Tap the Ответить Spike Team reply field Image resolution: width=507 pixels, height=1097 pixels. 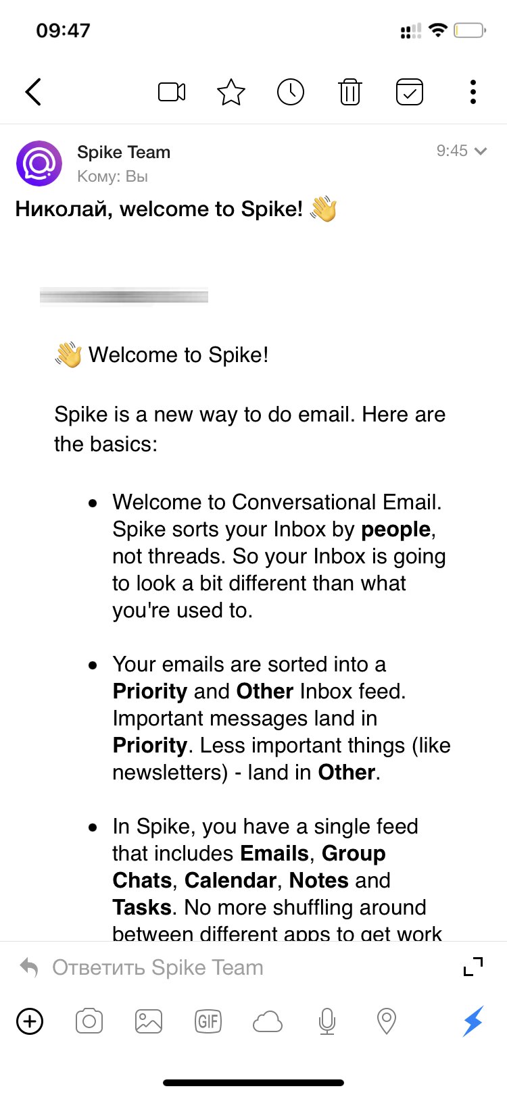click(158, 967)
